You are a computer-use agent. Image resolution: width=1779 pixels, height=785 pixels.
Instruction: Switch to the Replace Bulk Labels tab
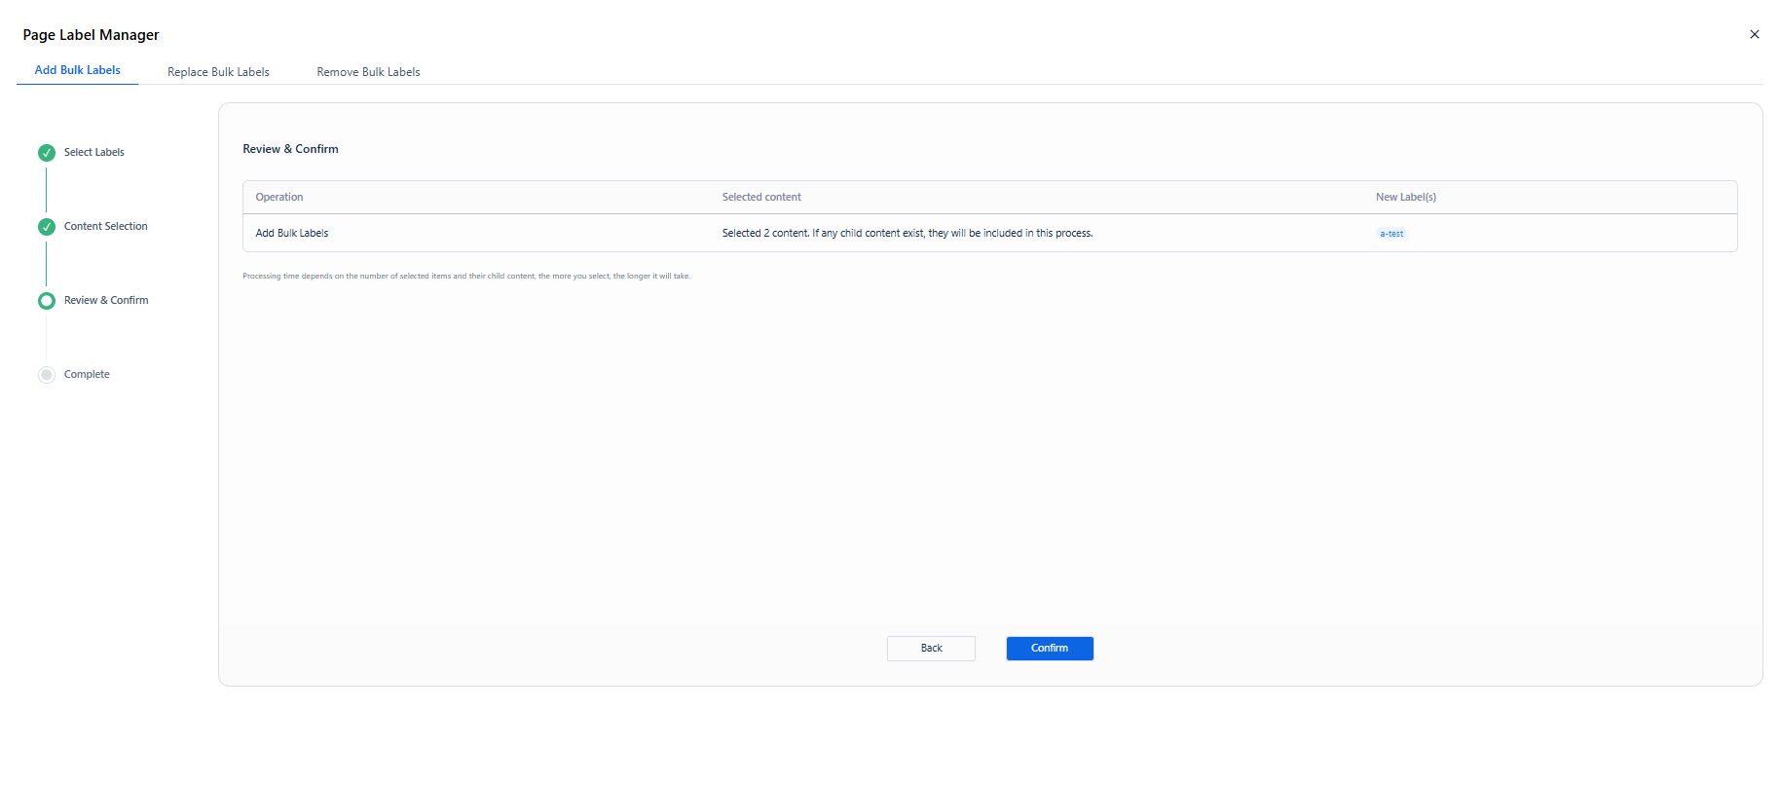(218, 72)
